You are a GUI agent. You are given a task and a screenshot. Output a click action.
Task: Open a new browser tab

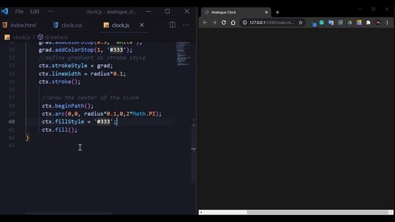click(277, 12)
